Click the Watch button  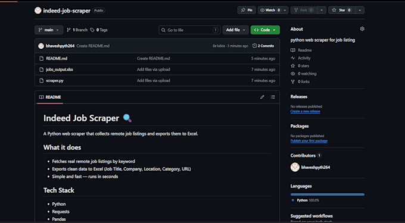[x=270, y=10]
